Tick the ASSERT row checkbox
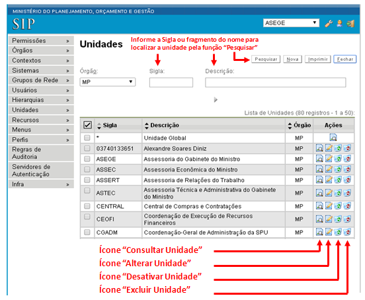The image size is (365, 300). (87, 180)
